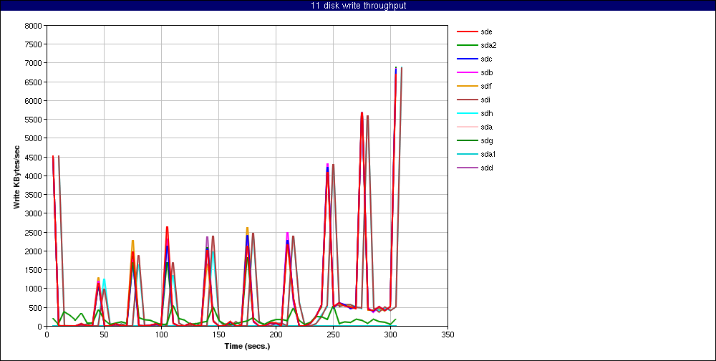Click the 4500 y-axis tick label

[x=34, y=157]
